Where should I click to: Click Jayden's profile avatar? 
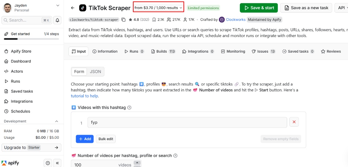(x=7, y=8)
